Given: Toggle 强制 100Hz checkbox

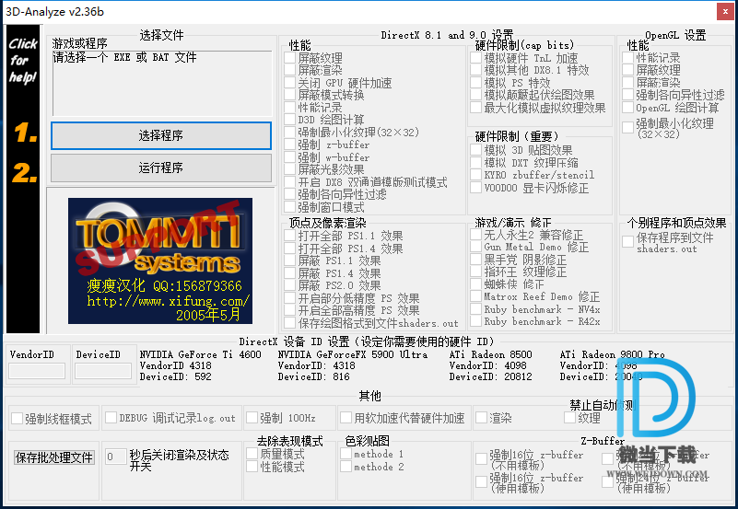Looking at the screenshot, I should 252,418.
